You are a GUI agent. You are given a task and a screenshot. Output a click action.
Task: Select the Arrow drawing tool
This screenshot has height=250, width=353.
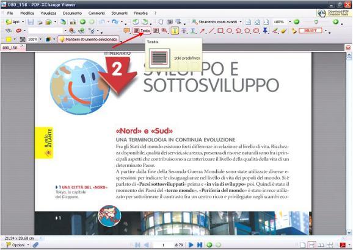[x=202, y=30]
